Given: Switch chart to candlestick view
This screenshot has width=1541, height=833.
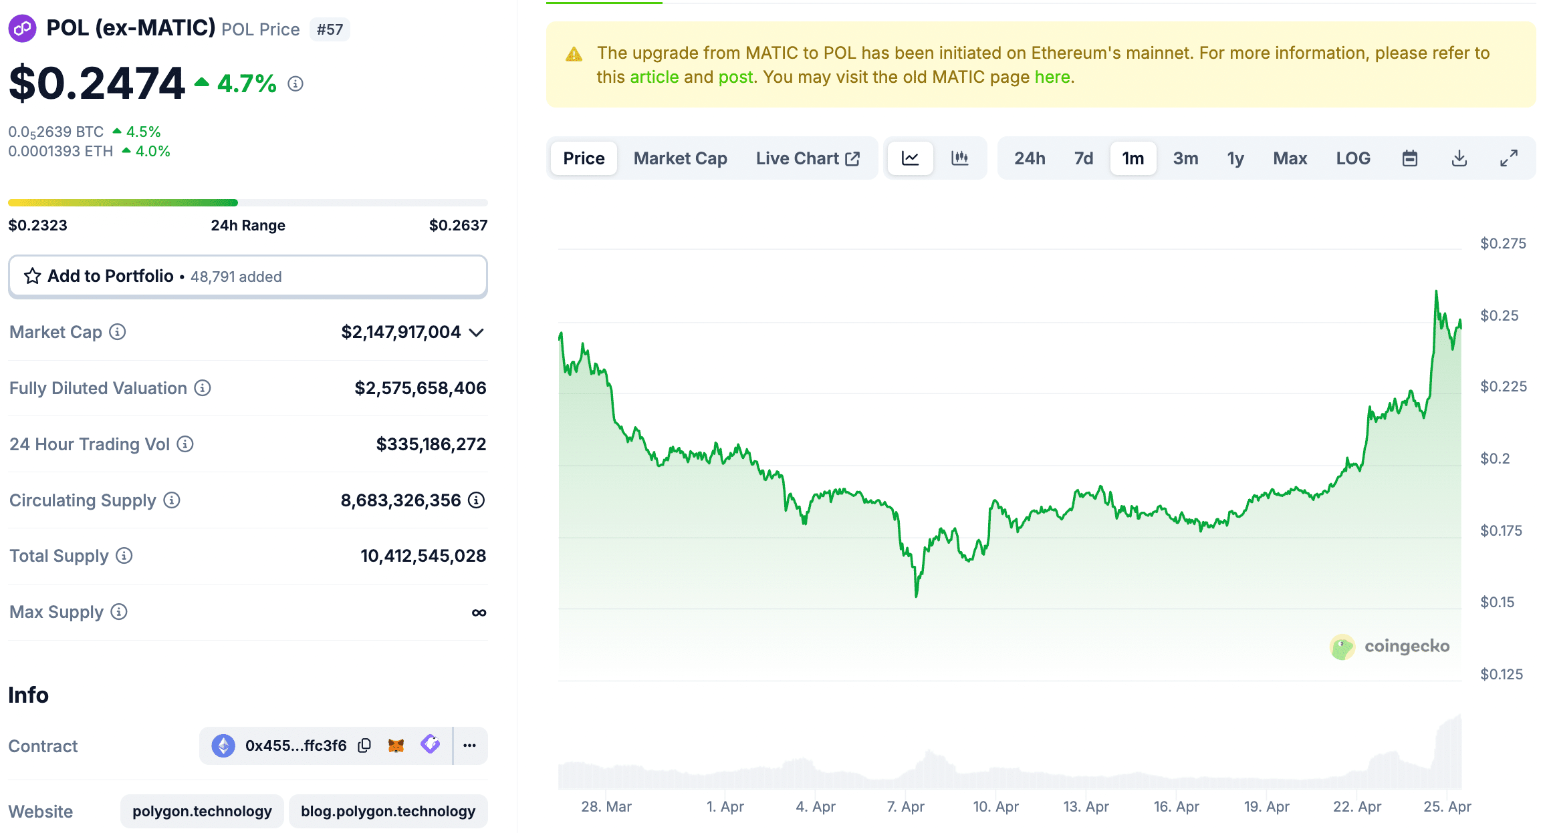Looking at the screenshot, I should coord(961,158).
